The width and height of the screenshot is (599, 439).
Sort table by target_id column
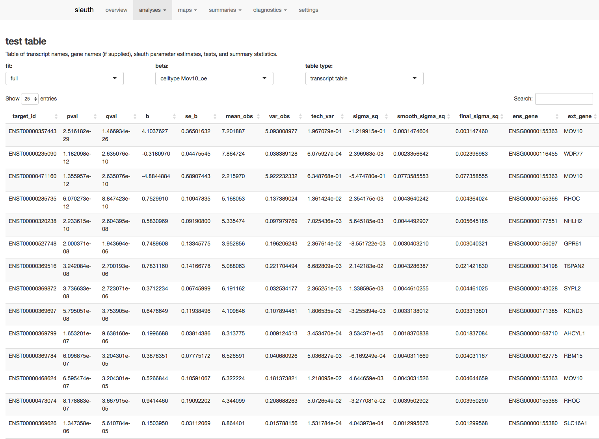pyautogui.click(x=33, y=116)
